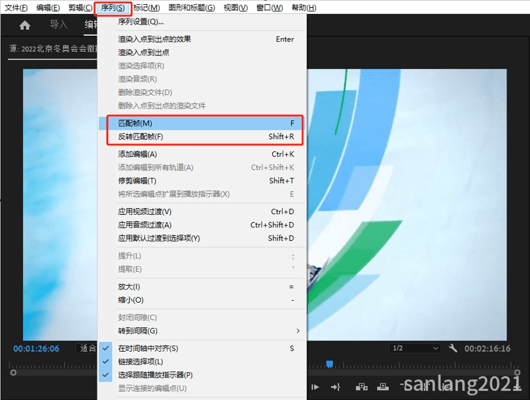Click the left zoom scroll bar handle

pos(13,373)
